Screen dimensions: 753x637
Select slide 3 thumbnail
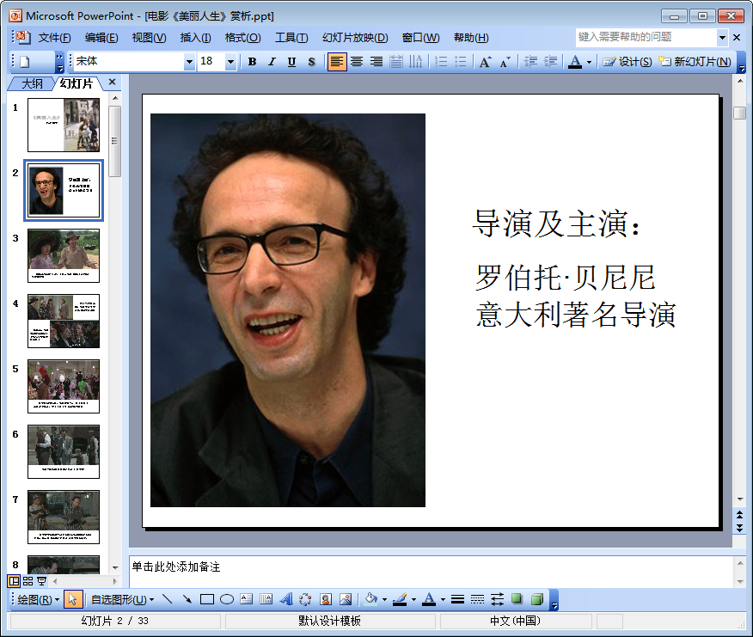[x=64, y=255]
